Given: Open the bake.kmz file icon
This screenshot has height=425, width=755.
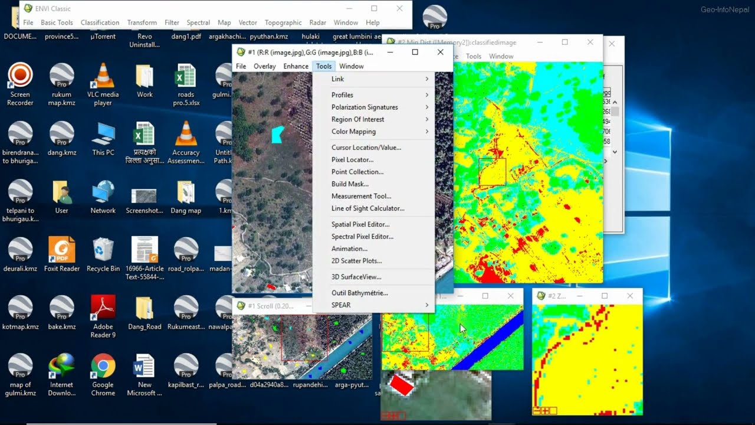Looking at the screenshot, I should pyautogui.click(x=61, y=313).
